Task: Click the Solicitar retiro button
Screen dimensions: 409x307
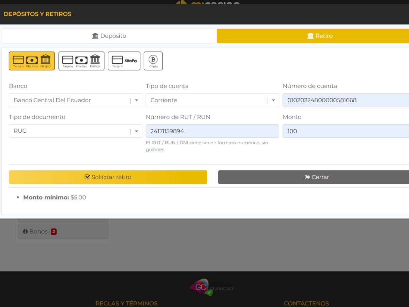Action: coord(108,177)
